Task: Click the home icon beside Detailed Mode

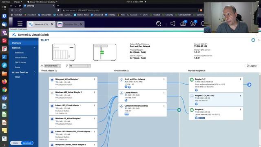Action: point(42,66)
